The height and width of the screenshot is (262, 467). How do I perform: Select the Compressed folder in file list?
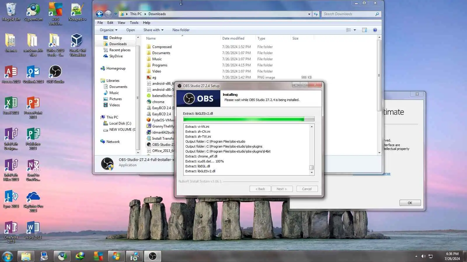click(162, 47)
